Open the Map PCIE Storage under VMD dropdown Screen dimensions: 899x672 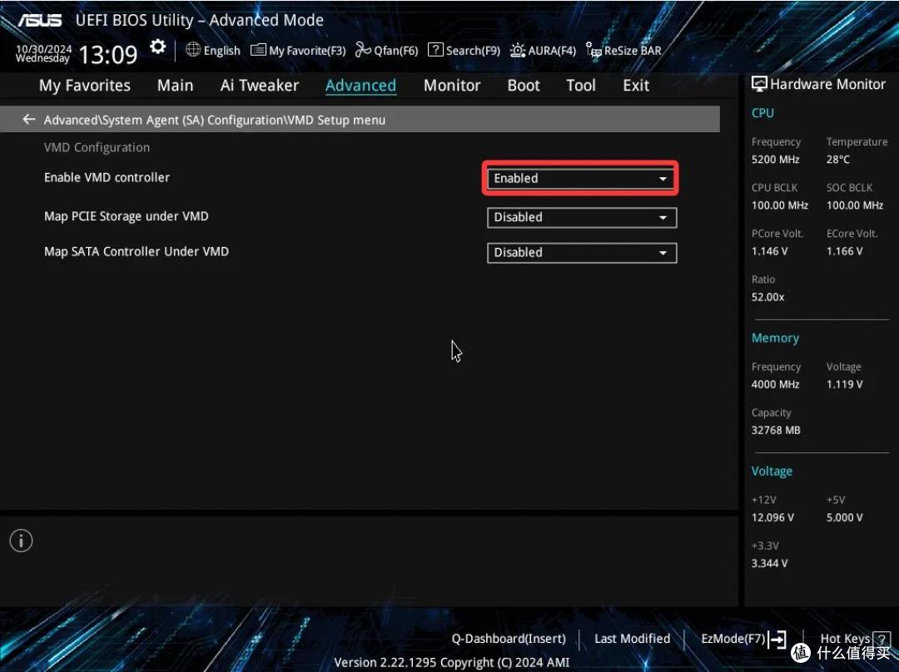click(x=582, y=217)
